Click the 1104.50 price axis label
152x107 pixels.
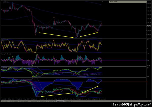149,30
